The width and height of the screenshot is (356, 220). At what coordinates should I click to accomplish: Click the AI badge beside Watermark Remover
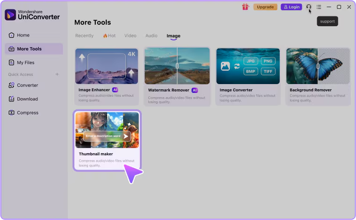pyautogui.click(x=195, y=90)
